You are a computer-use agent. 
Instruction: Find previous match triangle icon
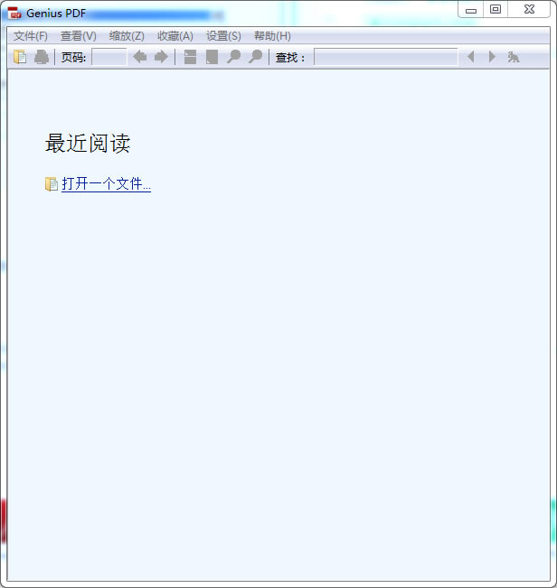[x=471, y=57]
